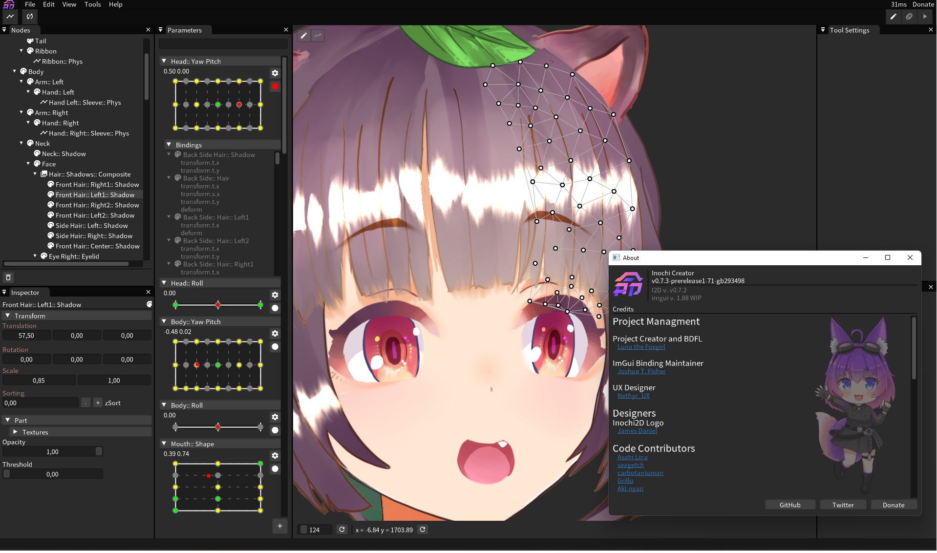Open gear settings for Mouth:: Shape parameter
The image size is (937, 553).
pyautogui.click(x=275, y=456)
